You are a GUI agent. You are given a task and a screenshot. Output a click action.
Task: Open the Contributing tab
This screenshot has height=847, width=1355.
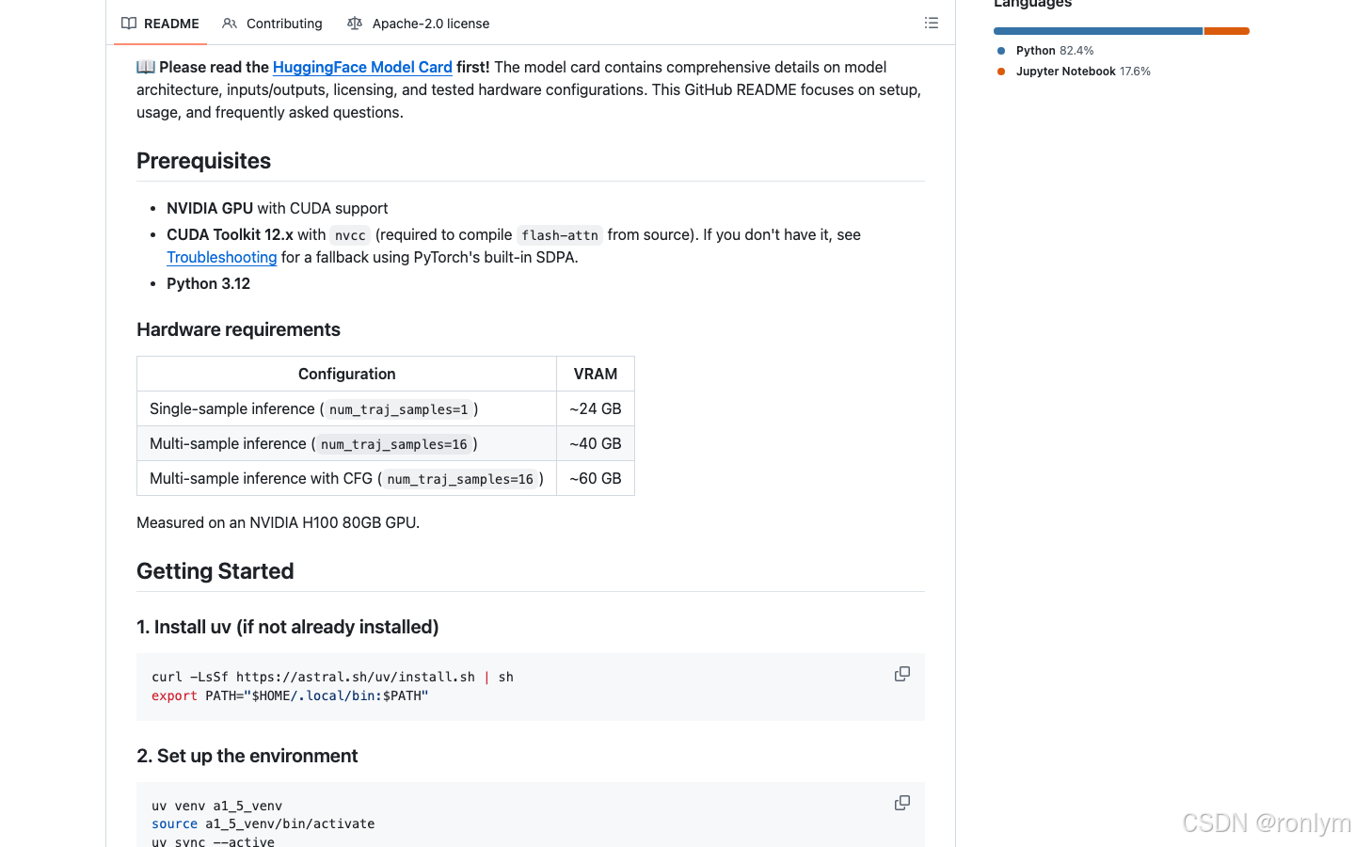tap(273, 24)
